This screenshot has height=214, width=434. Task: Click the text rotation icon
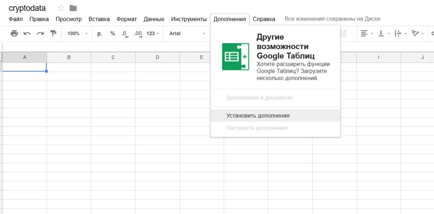pos(415,33)
